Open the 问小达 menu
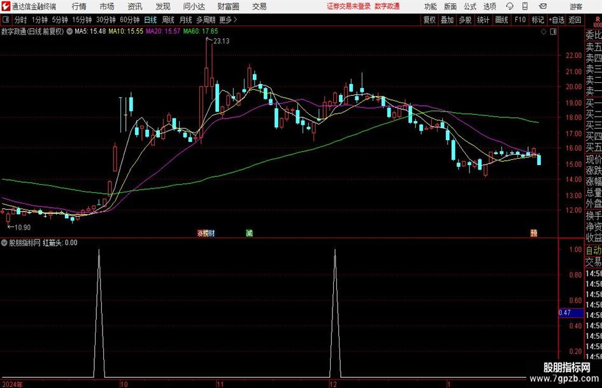Image resolution: width=602 pixels, height=388 pixels. 194,6
